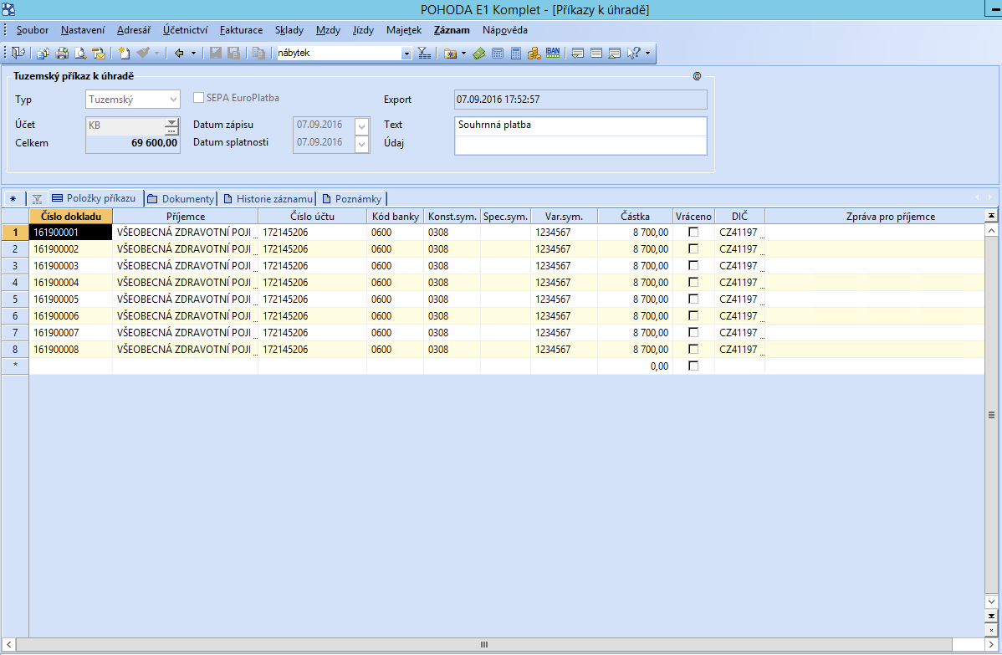Image resolution: width=1002 pixels, height=655 pixels.
Task: Open dropdown arrow next to back arrow
Action: coord(194,53)
